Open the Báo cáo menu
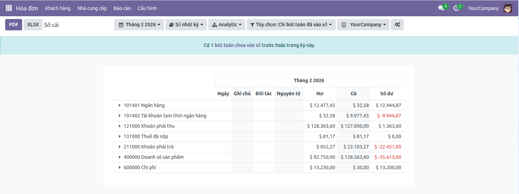519x194 pixels. click(x=122, y=8)
